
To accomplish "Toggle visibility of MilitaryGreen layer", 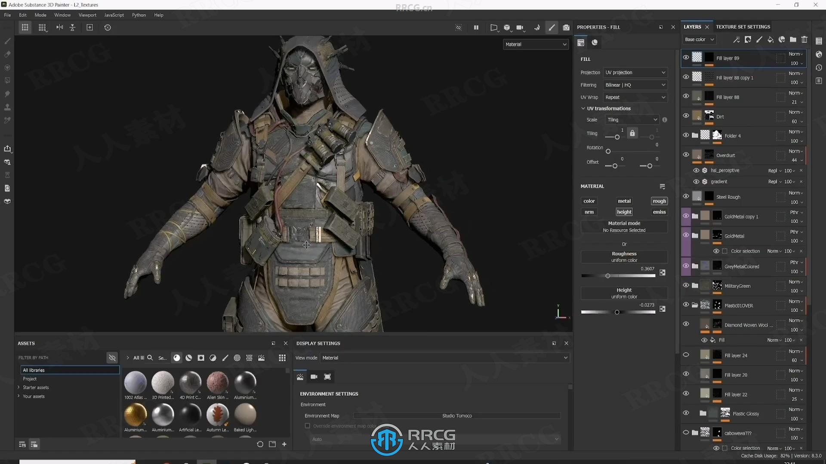I will (687, 285).
